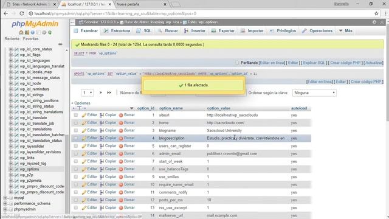The width and height of the screenshot is (389, 219).
Task: Click pencil icon for posts_per_rss row
Action: pyautogui.click(x=84, y=200)
